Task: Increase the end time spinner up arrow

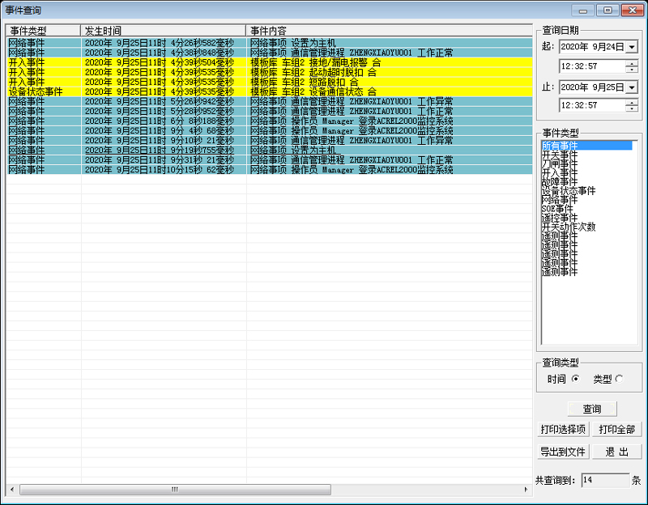Action: click(632, 103)
